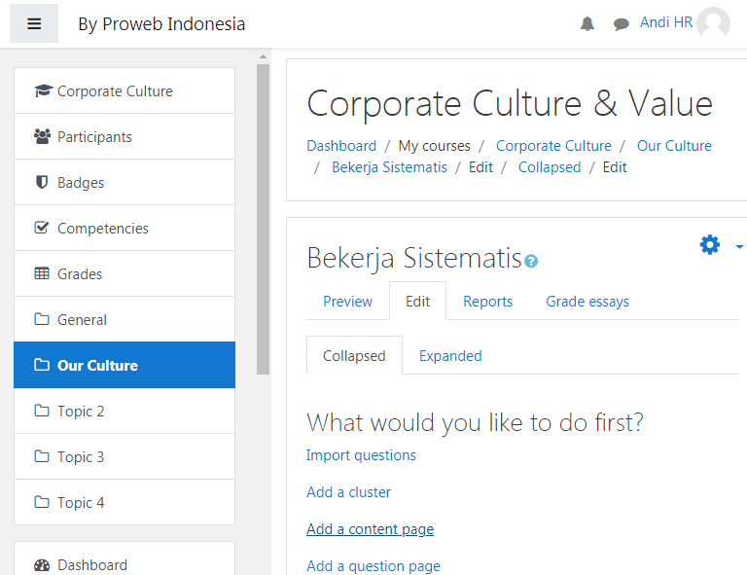Click the Import questions link
The image size is (747, 575).
[x=361, y=455]
